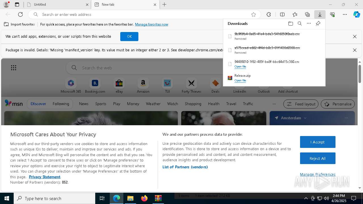This screenshot has width=363, height=204.
Task: Open the Favorites list icon
Action: click(x=295, y=14)
